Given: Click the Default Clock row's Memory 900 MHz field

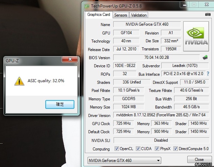Looking at the screenshot, I should pos(162,132).
